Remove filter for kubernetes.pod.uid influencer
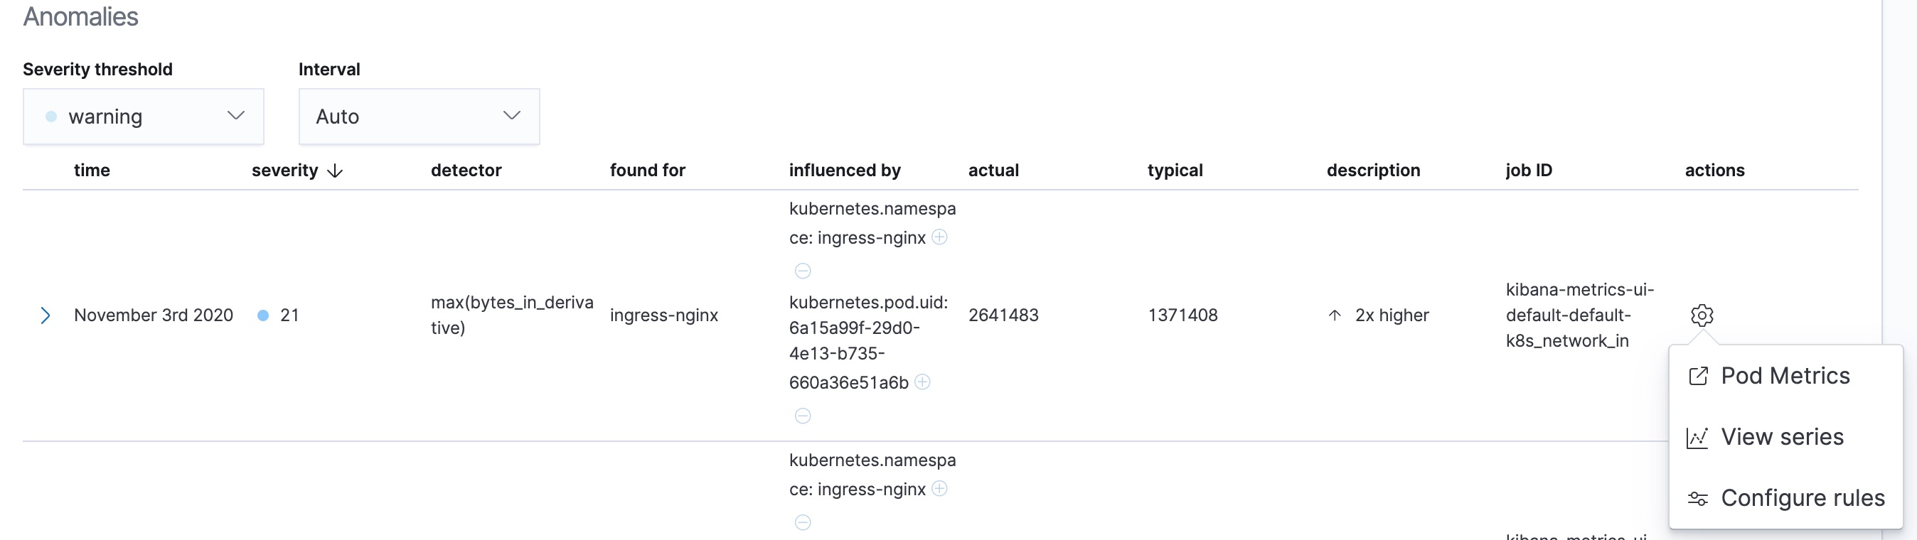 pos(802,416)
